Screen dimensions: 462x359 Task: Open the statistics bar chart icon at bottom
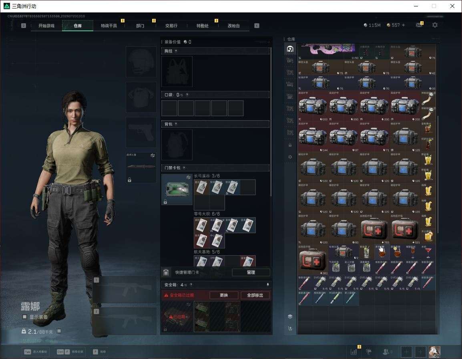(354, 352)
